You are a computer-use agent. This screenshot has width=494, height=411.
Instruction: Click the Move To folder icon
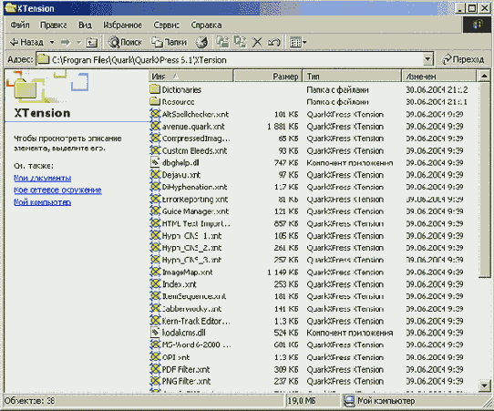click(222, 42)
